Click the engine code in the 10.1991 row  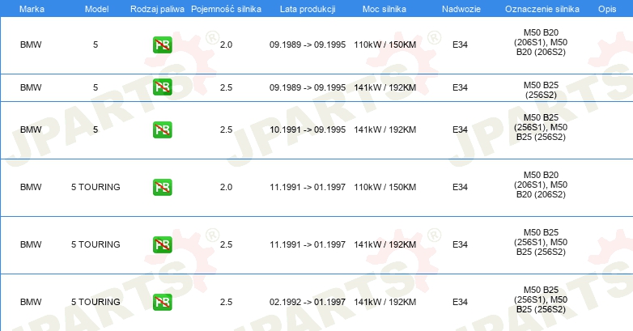pyautogui.click(x=541, y=127)
